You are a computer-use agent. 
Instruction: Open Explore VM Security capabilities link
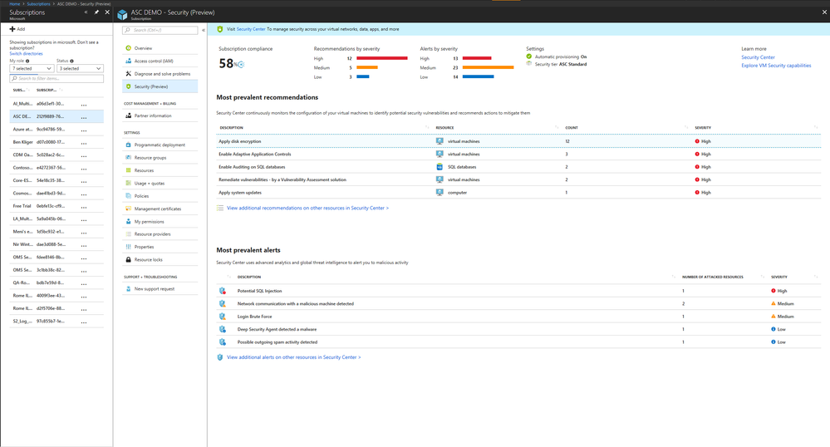pos(776,66)
